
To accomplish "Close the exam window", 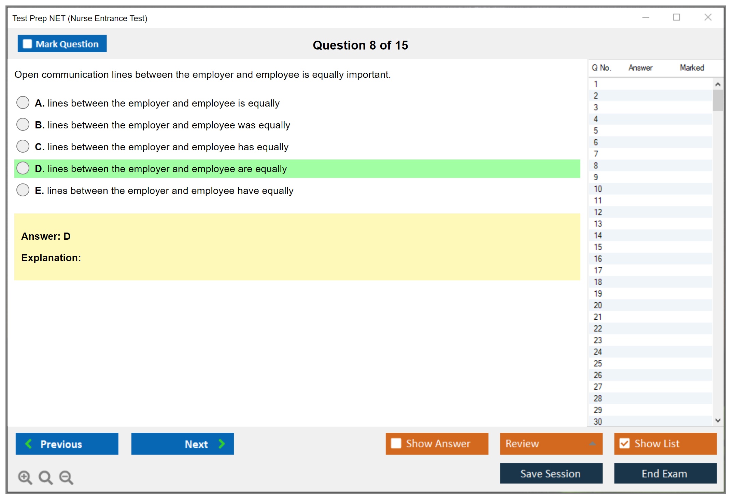I will click(708, 17).
